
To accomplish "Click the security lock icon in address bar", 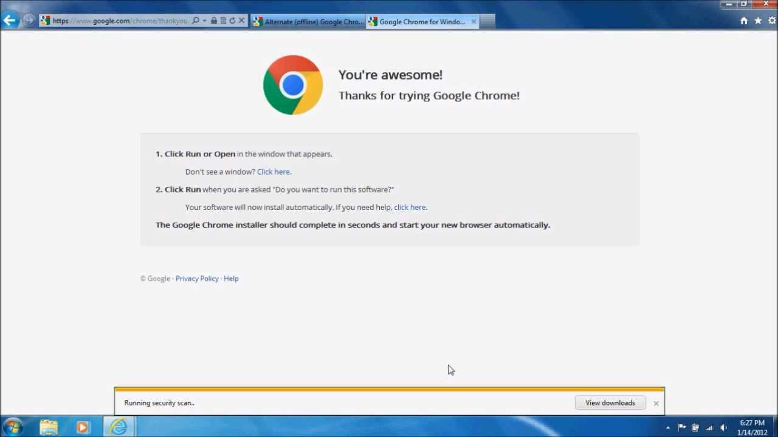I will click(214, 21).
